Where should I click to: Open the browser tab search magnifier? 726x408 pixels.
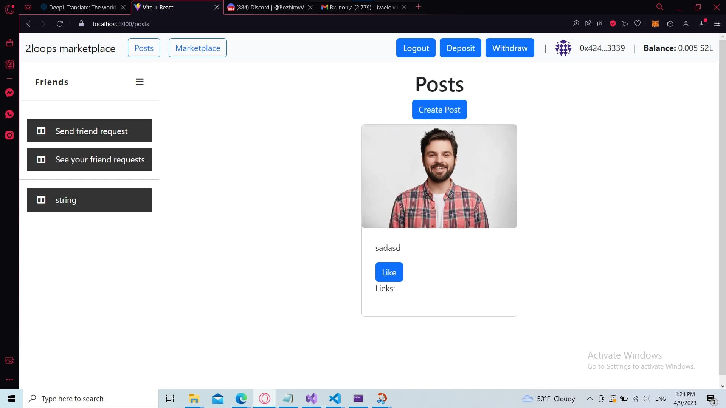coord(660,7)
